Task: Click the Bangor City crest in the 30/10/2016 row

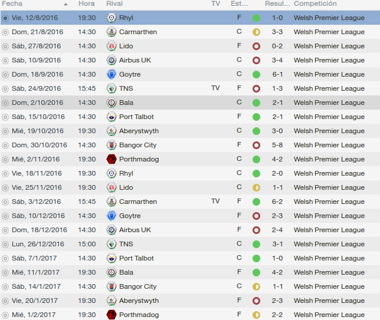Action: 112,145
